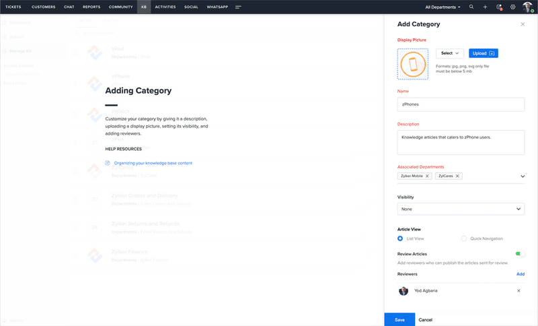The width and height of the screenshot is (538, 326).
Task: Click the Name field containing zPhones
Action: click(461, 104)
